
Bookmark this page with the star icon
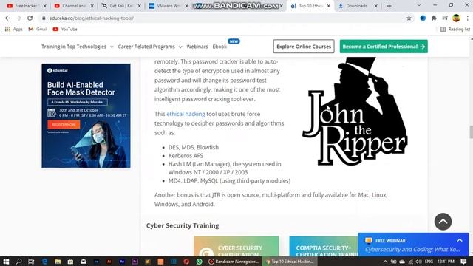point(409,18)
